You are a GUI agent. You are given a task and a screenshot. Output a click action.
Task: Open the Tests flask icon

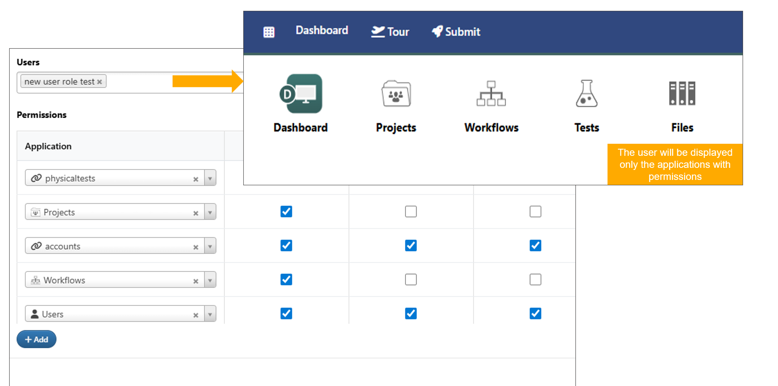[x=586, y=94]
